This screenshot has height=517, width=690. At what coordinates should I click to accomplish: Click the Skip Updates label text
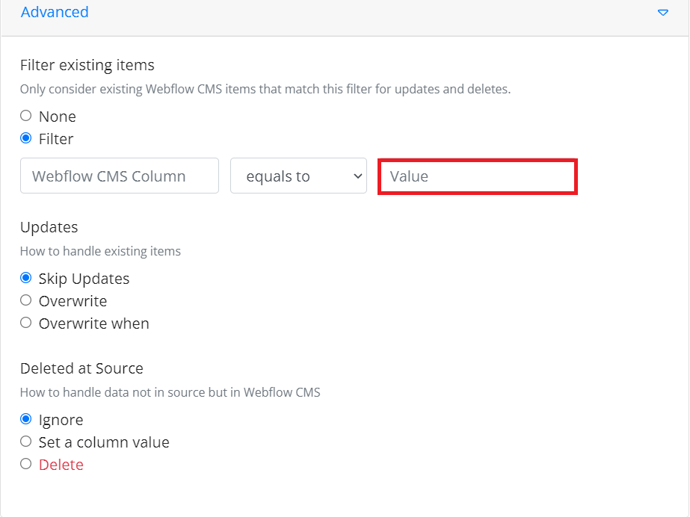84,279
